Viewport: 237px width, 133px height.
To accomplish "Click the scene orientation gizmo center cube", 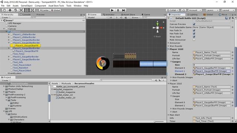I will (x=157, y=28).
